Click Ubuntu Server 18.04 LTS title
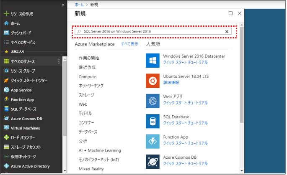This screenshot has height=175, width=287. (186, 76)
